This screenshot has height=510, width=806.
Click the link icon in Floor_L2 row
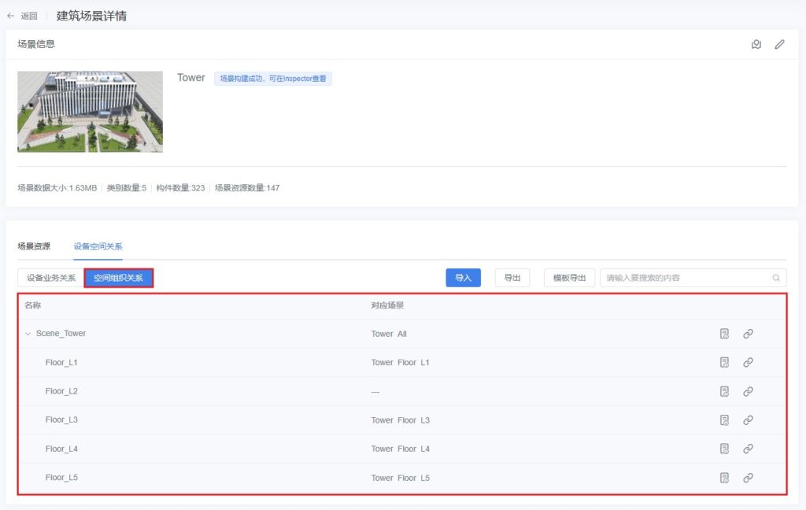pos(748,391)
